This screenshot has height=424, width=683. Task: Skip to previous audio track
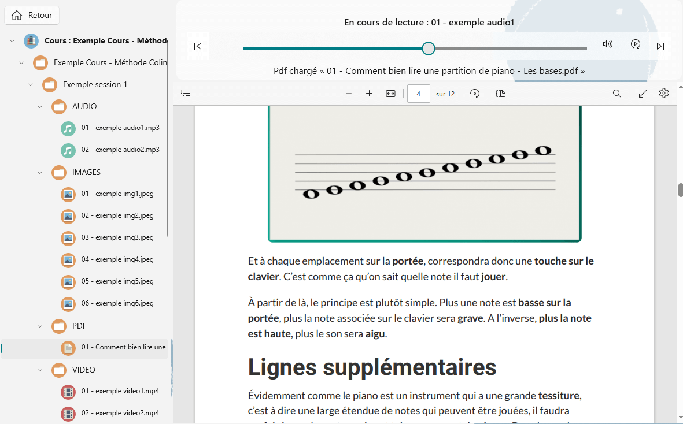point(198,46)
